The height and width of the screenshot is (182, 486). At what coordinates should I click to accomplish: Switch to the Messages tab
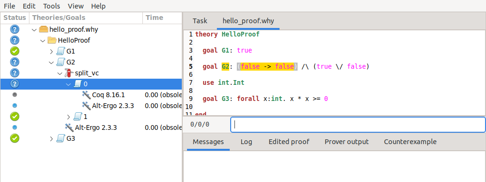coord(208,142)
